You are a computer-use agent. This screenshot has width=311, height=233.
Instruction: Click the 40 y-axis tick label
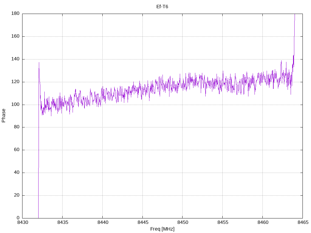[x=17, y=173]
